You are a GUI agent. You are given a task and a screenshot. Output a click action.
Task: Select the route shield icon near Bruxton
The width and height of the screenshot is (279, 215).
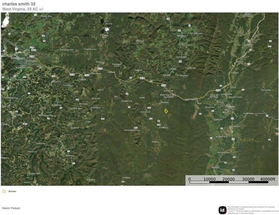[213, 111]
